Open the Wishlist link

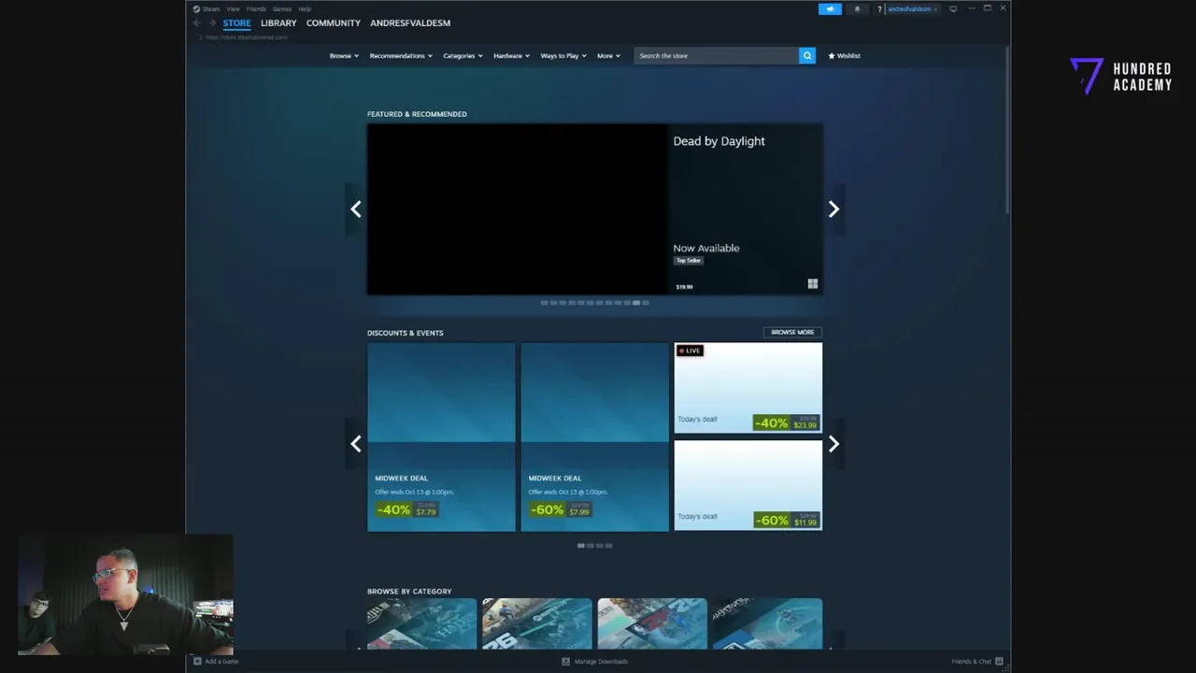click(x=845, y=55)
